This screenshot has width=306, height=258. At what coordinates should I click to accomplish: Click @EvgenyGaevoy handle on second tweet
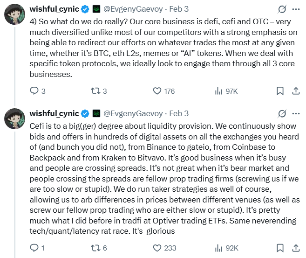click(133, 113)
